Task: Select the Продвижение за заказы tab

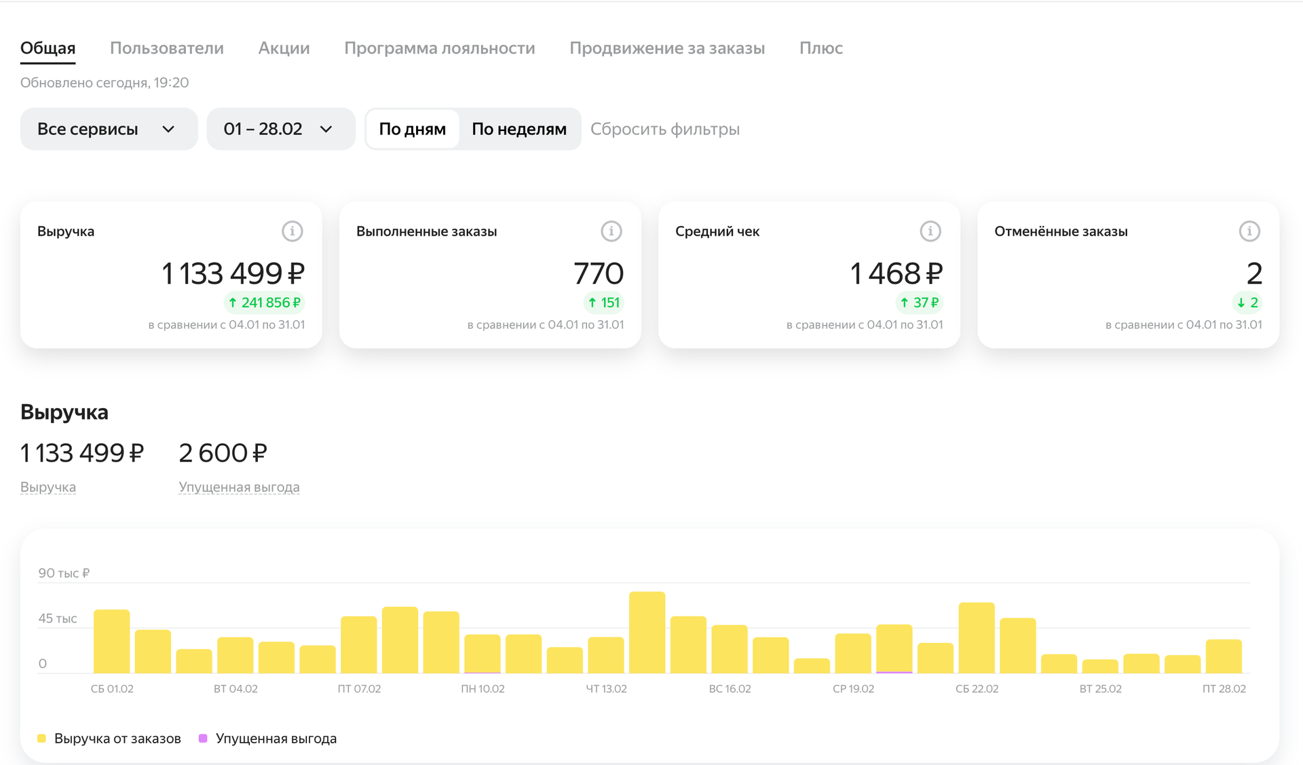Action: [x=667, y=48]
